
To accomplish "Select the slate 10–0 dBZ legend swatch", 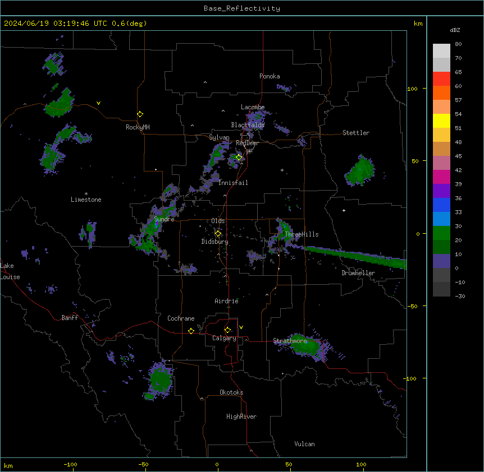I will (441, 261).
